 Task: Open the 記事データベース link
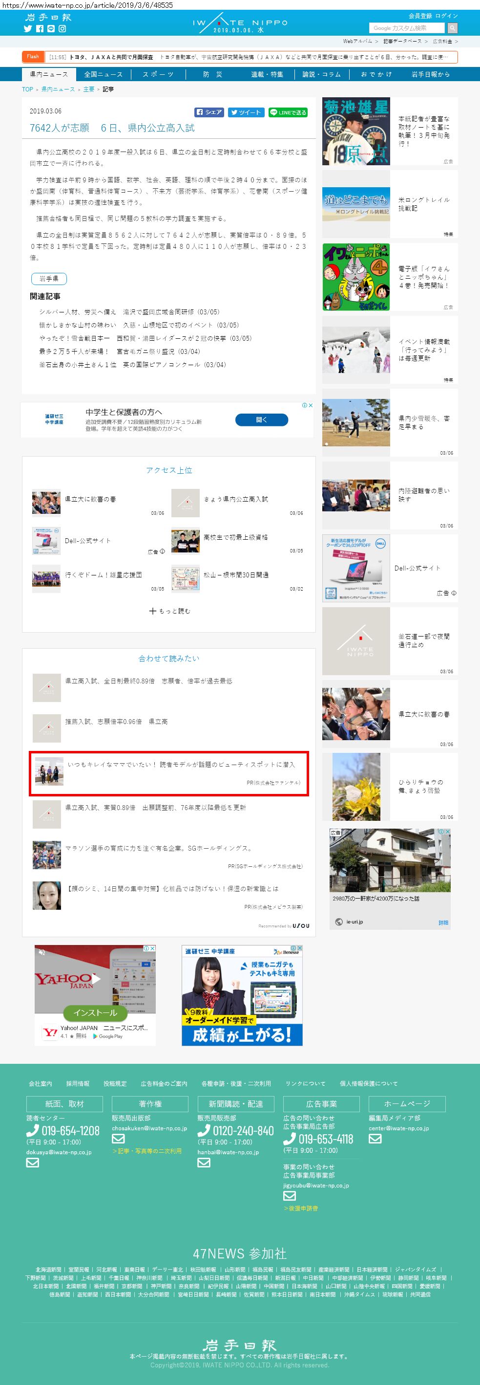402,42
